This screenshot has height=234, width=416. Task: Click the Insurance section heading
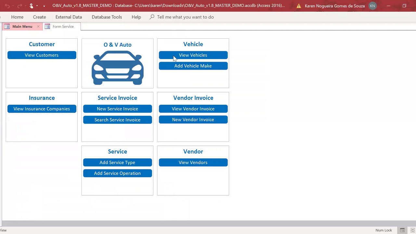pos(42,98)
